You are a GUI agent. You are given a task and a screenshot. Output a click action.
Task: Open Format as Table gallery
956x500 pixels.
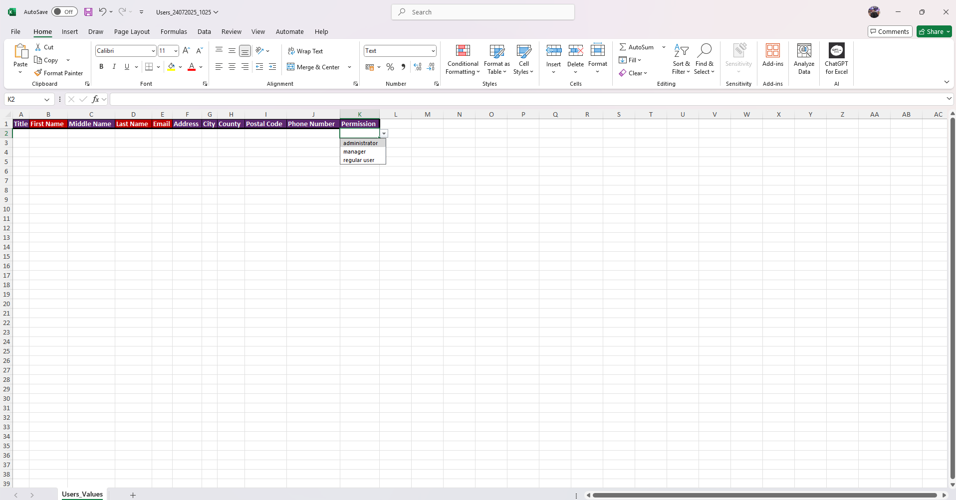click(497, 59)
